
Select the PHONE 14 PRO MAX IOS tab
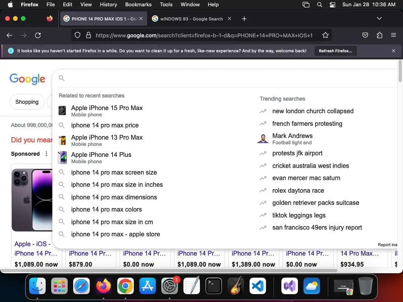[x=104, y=19]
